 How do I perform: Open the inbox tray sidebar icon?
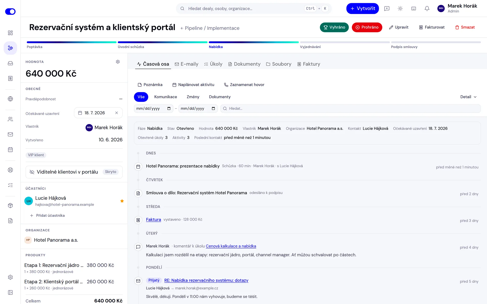pyautogui.click(x=10, y=63)
